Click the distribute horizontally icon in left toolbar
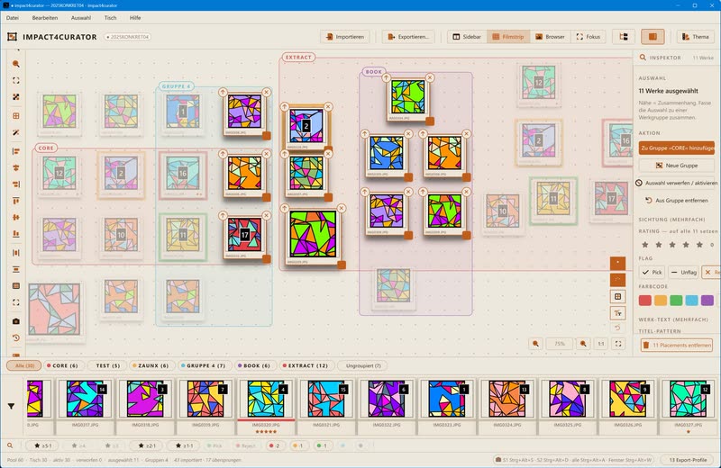 coord(15,253)
